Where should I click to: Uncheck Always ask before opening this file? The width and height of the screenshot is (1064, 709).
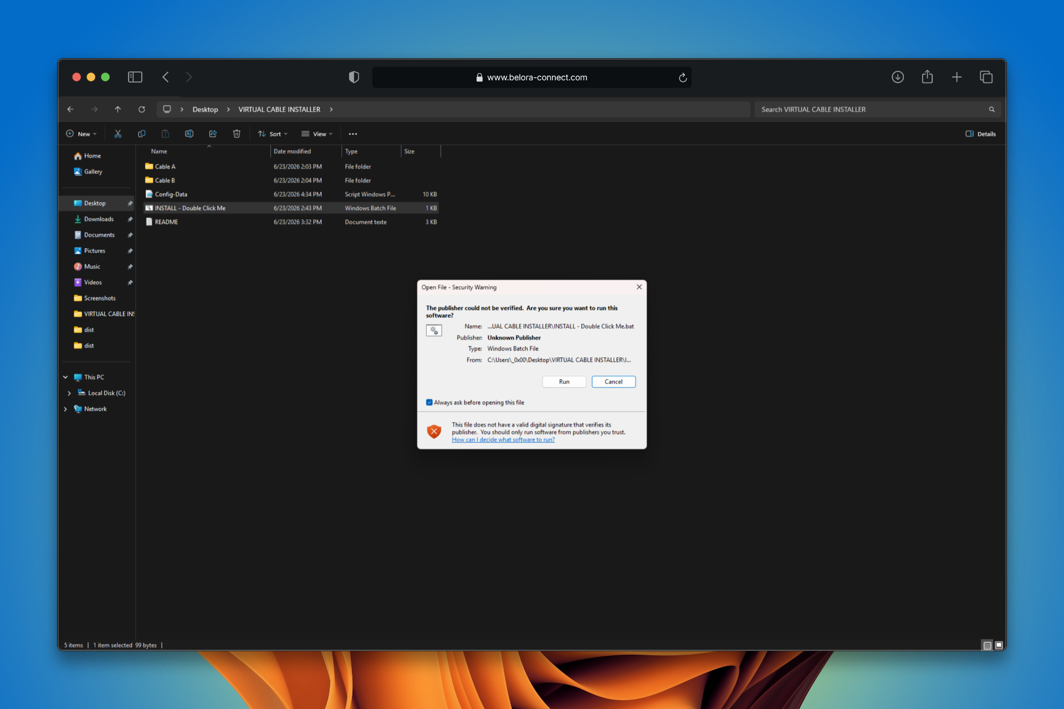[x=429, y=403]
